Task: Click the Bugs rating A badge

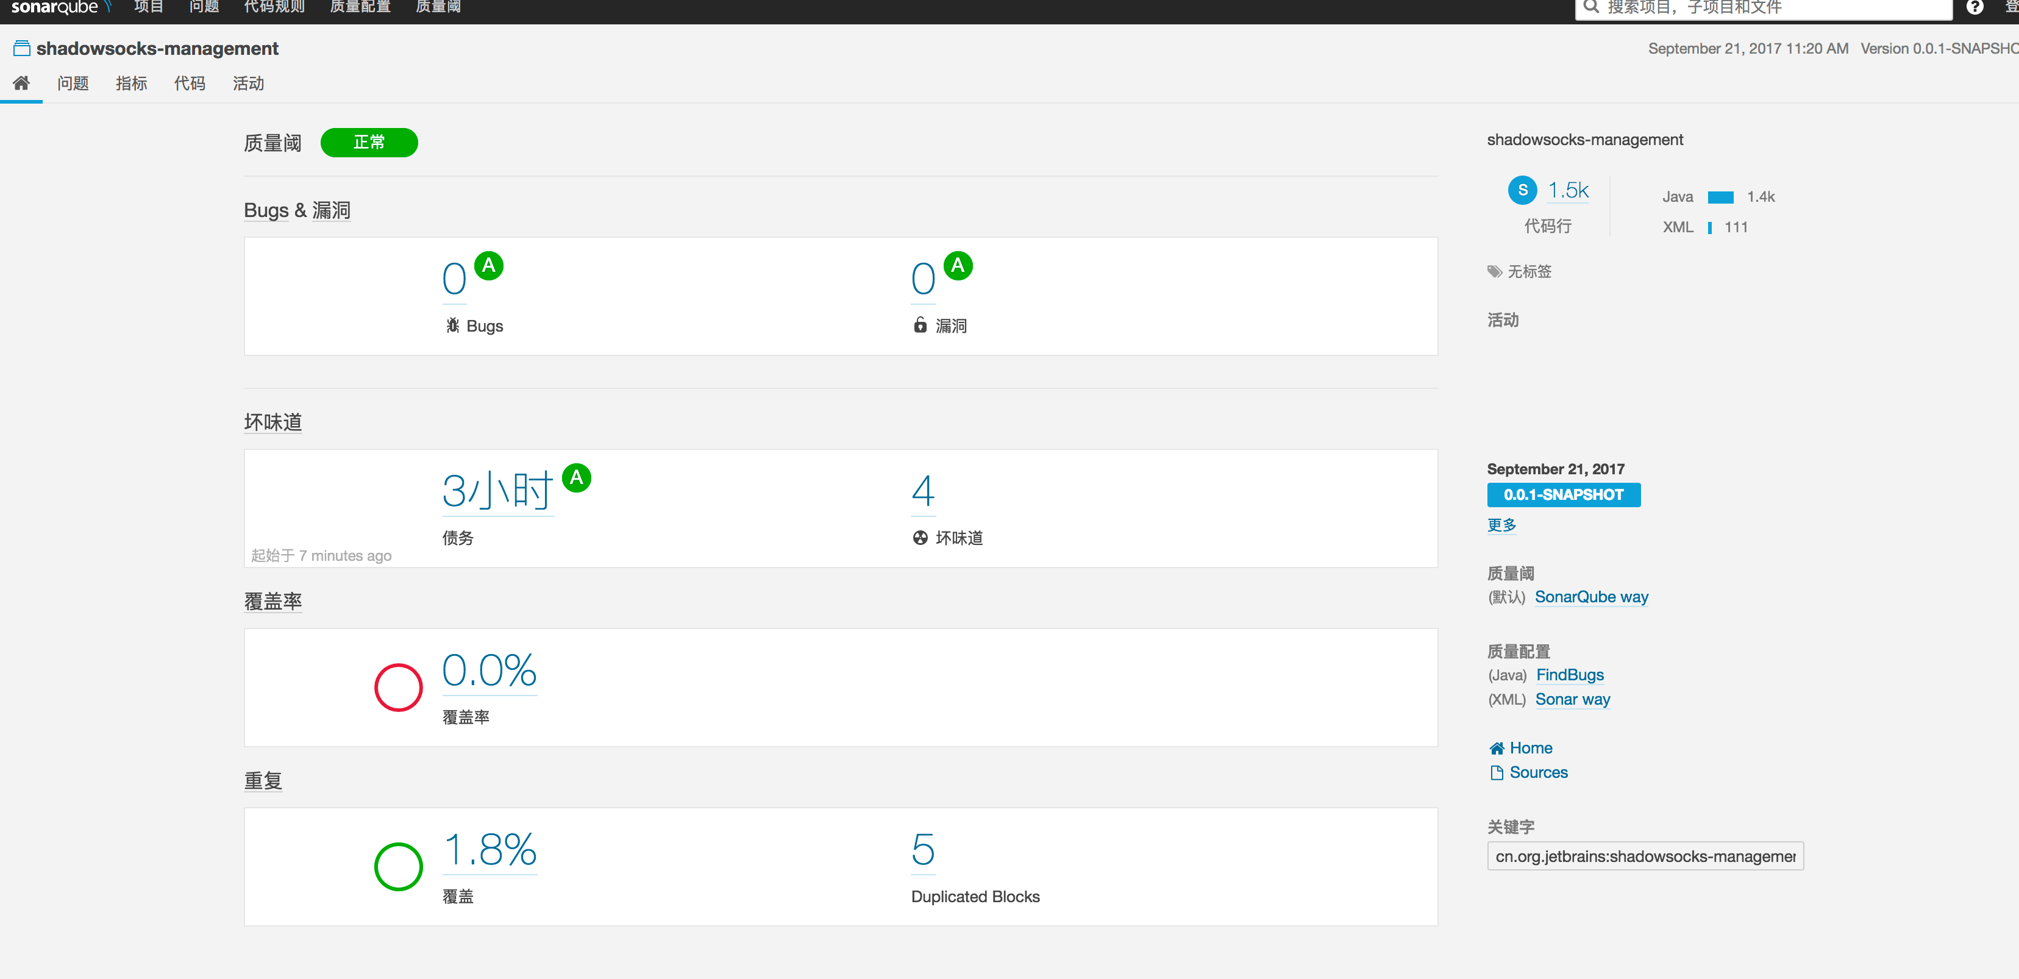Action: [488, 266]
